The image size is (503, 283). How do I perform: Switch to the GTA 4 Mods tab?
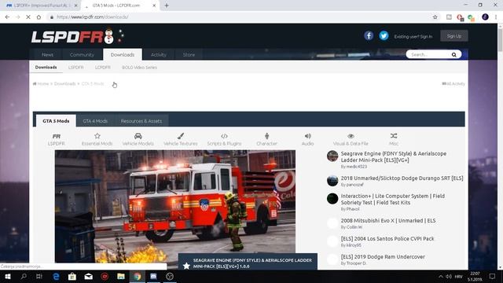pyautogui.click(x=95, y=121)
